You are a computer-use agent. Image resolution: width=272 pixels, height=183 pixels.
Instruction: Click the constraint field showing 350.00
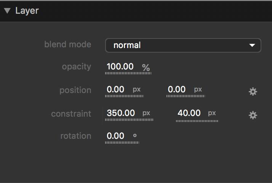coord(121,113)
